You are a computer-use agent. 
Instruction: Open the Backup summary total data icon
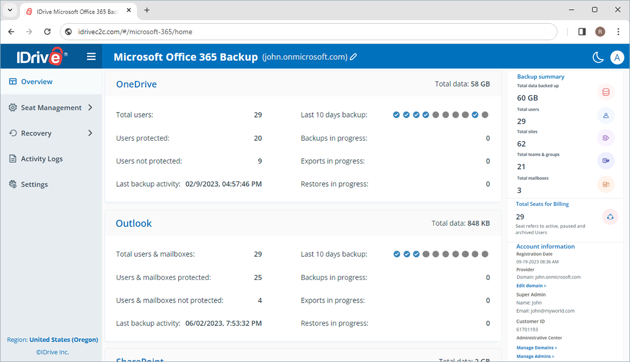605,92
